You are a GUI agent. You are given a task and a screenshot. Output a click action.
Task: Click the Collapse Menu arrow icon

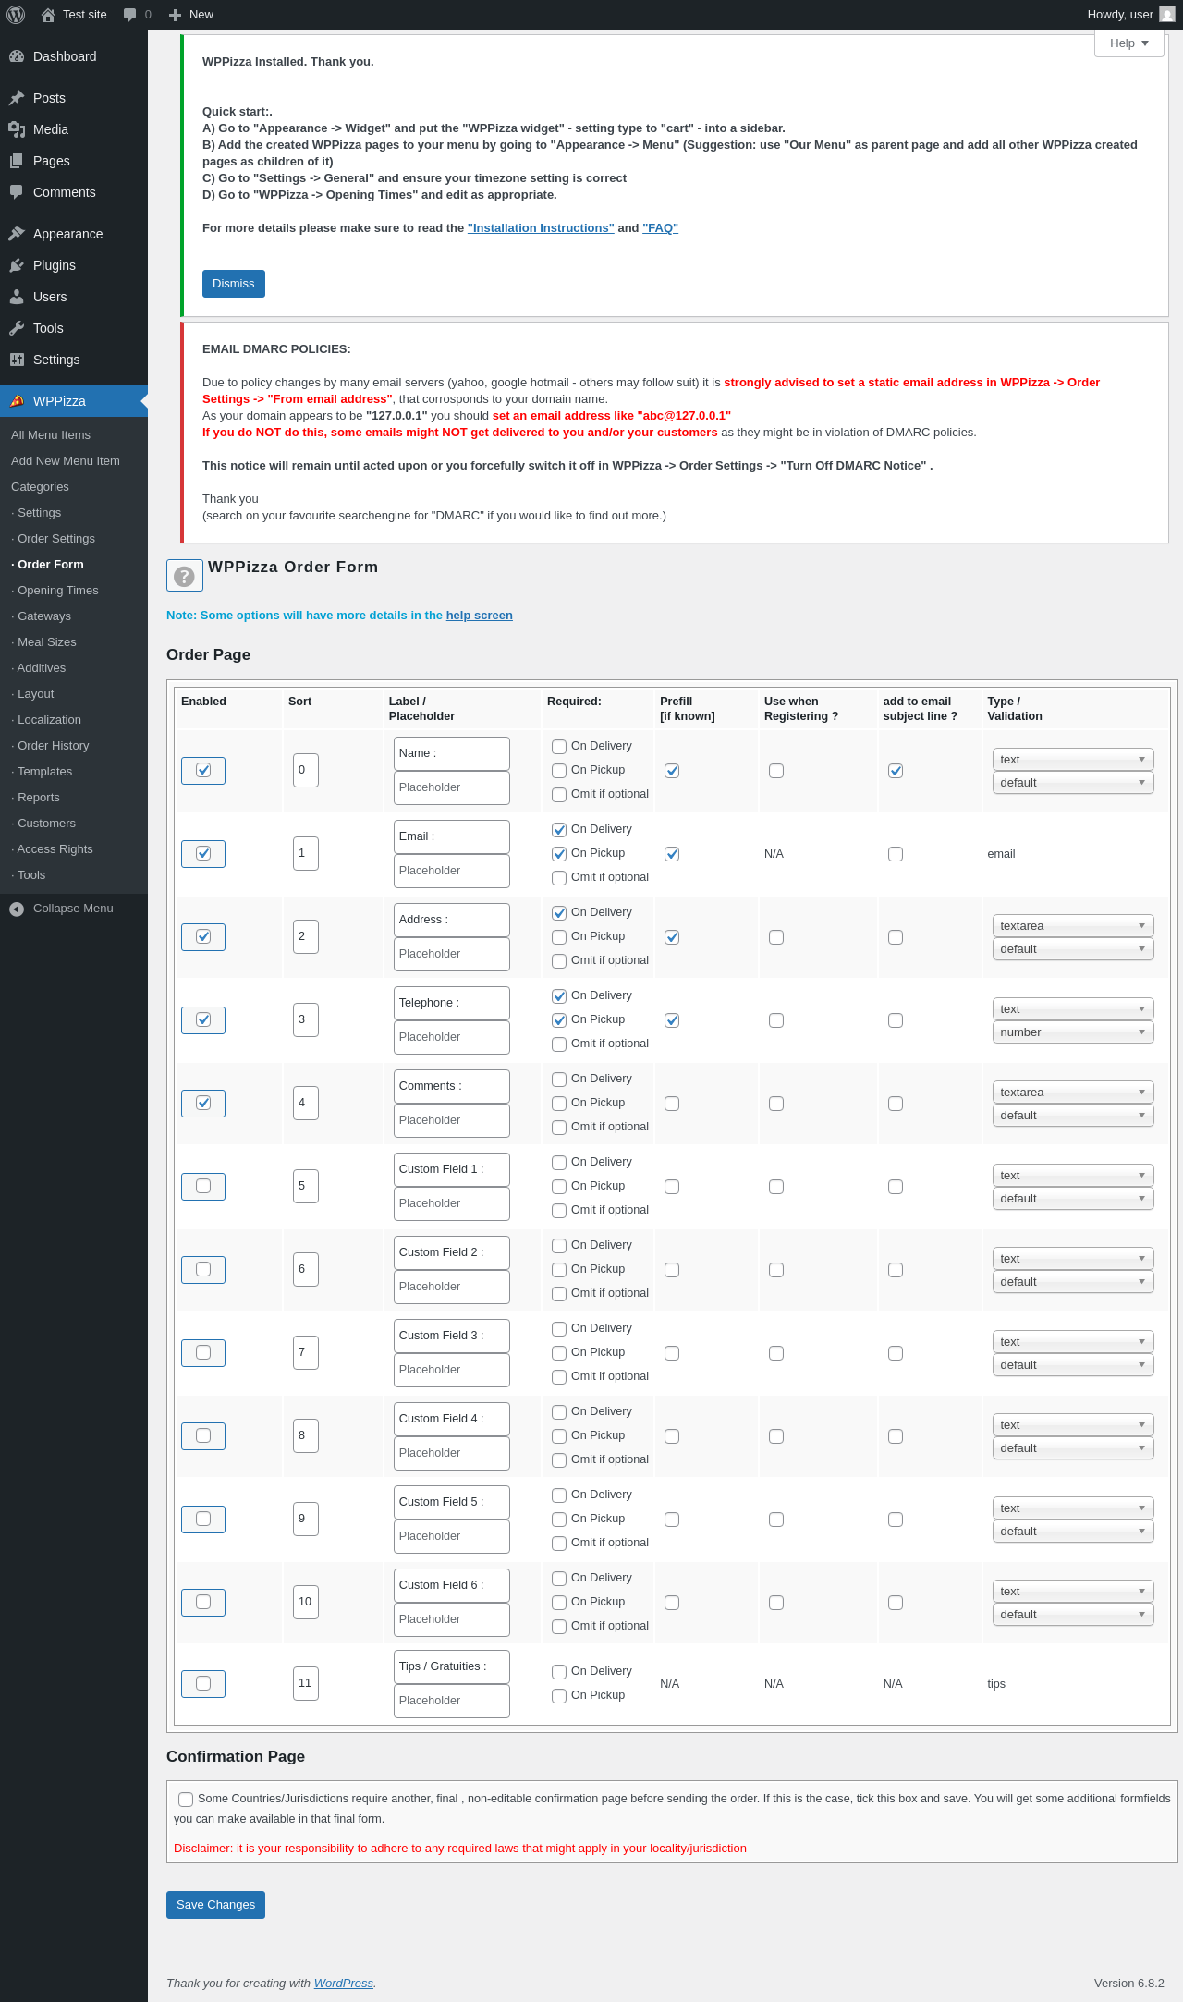pyautogui.click(x=17, y=909)
